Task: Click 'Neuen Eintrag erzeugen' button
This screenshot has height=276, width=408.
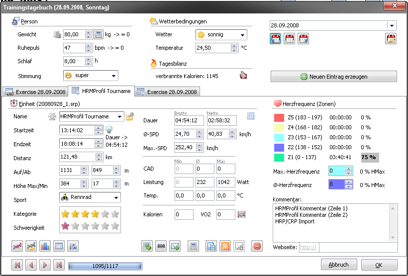Action: (334, 77)
